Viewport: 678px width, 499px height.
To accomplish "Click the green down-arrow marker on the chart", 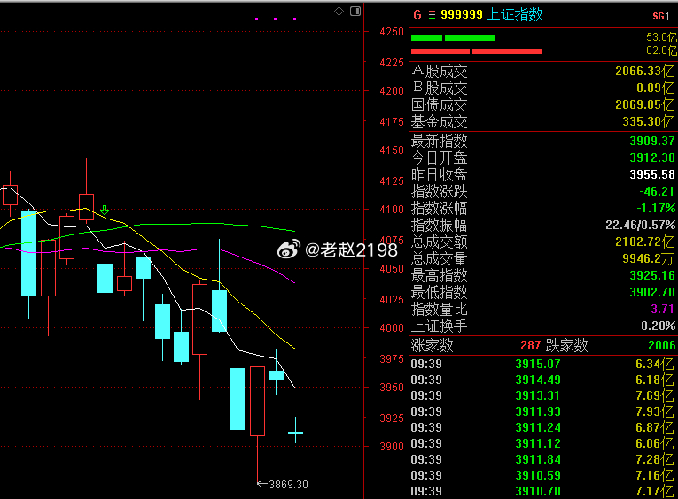I will [x=105, y=211].
